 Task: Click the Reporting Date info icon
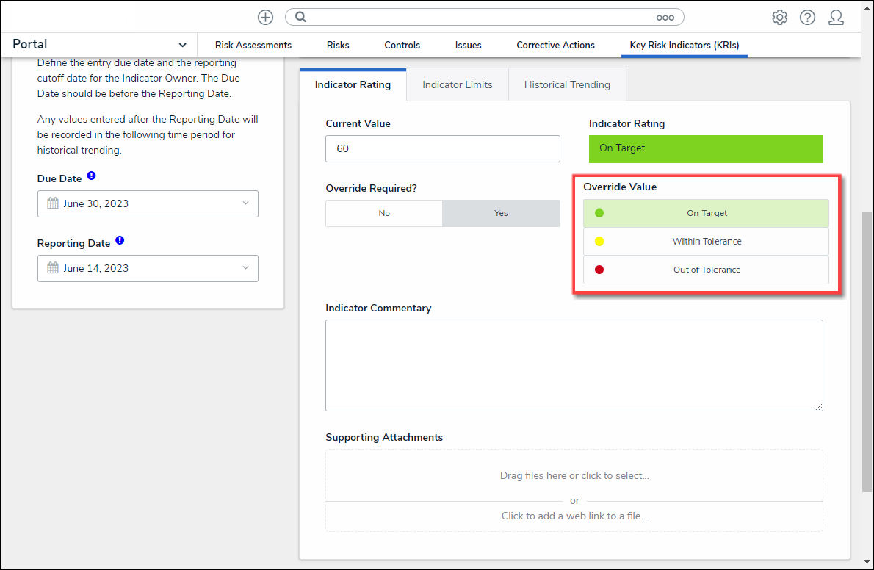tap(120, 241)
